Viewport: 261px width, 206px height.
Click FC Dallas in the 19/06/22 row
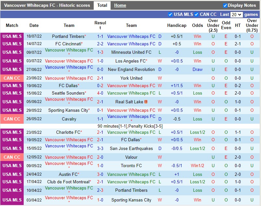tap(68, 86)
